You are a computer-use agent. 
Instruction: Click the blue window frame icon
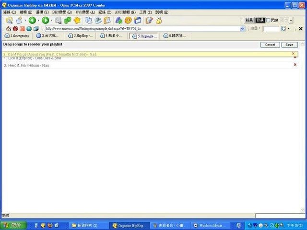tap(138, 20)
